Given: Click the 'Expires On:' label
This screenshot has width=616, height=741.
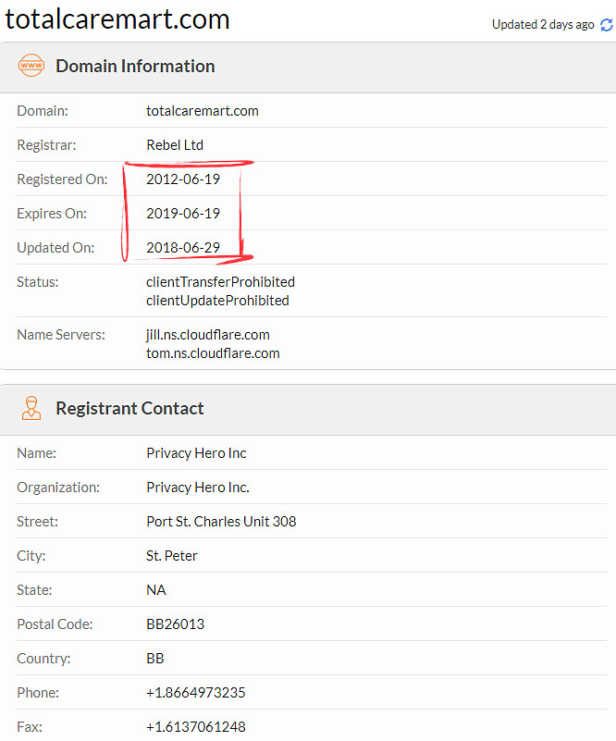Looking at the screenshot, I should point(52,214).
